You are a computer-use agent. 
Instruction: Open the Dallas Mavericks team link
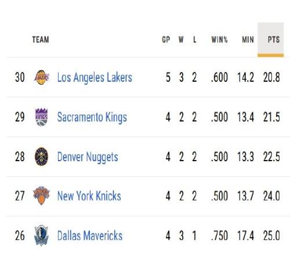click(90, 235)
